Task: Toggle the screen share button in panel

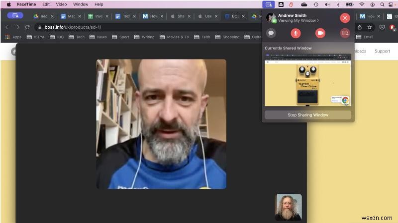Action: click(345, 33)
